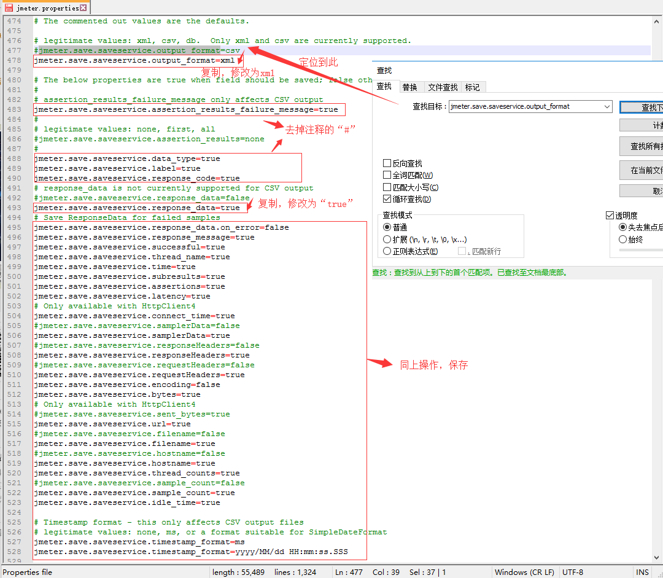The height and width of the screenshot is (578, 663).
Task: Click the 查找所有 button
Action: 642,146
